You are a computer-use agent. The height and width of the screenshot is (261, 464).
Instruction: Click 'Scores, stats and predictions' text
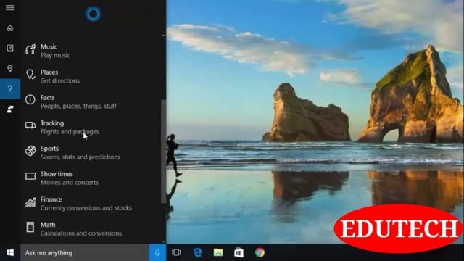(80, 157)
